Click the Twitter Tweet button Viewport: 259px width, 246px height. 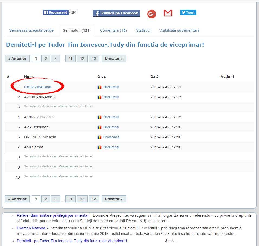188,12
